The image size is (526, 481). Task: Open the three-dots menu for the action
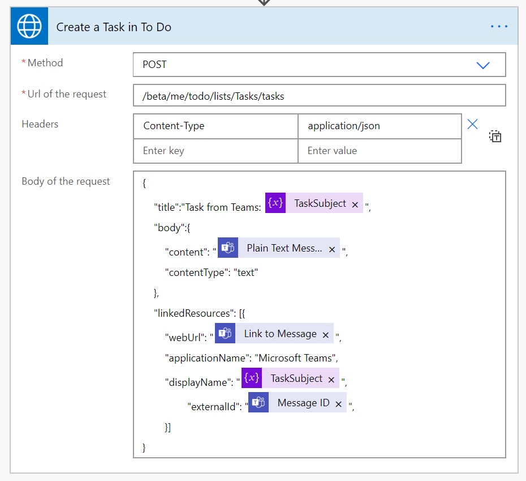[499, 27]
